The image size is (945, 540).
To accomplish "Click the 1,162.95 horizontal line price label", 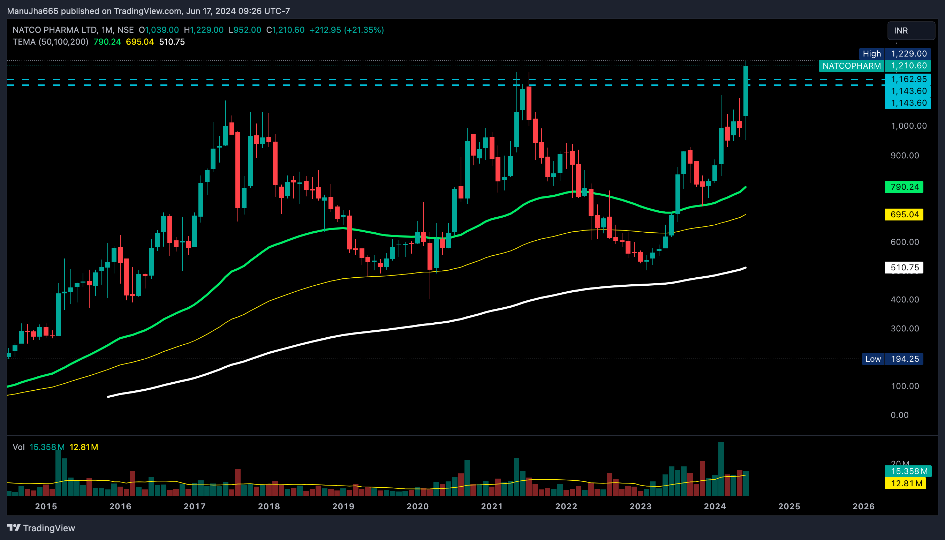I will [x=908, y=79].
